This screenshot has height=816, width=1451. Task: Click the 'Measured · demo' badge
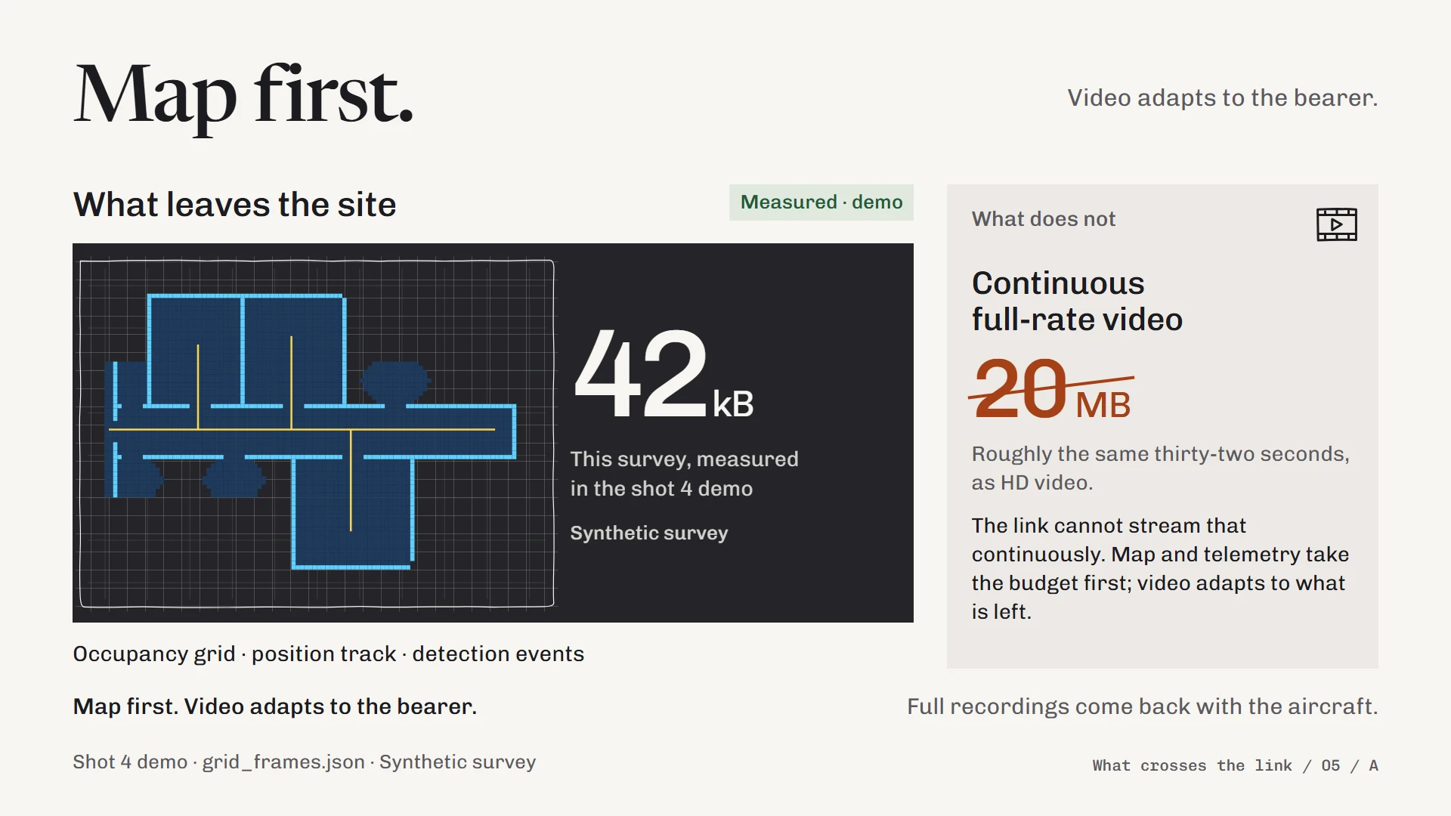(821, 202)
